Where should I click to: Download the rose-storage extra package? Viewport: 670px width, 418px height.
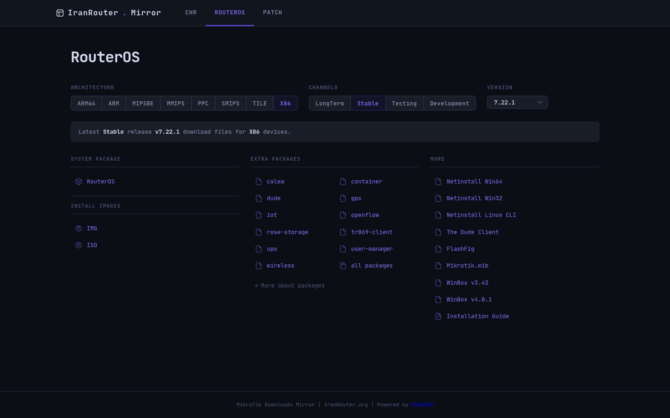coord(288,232)
